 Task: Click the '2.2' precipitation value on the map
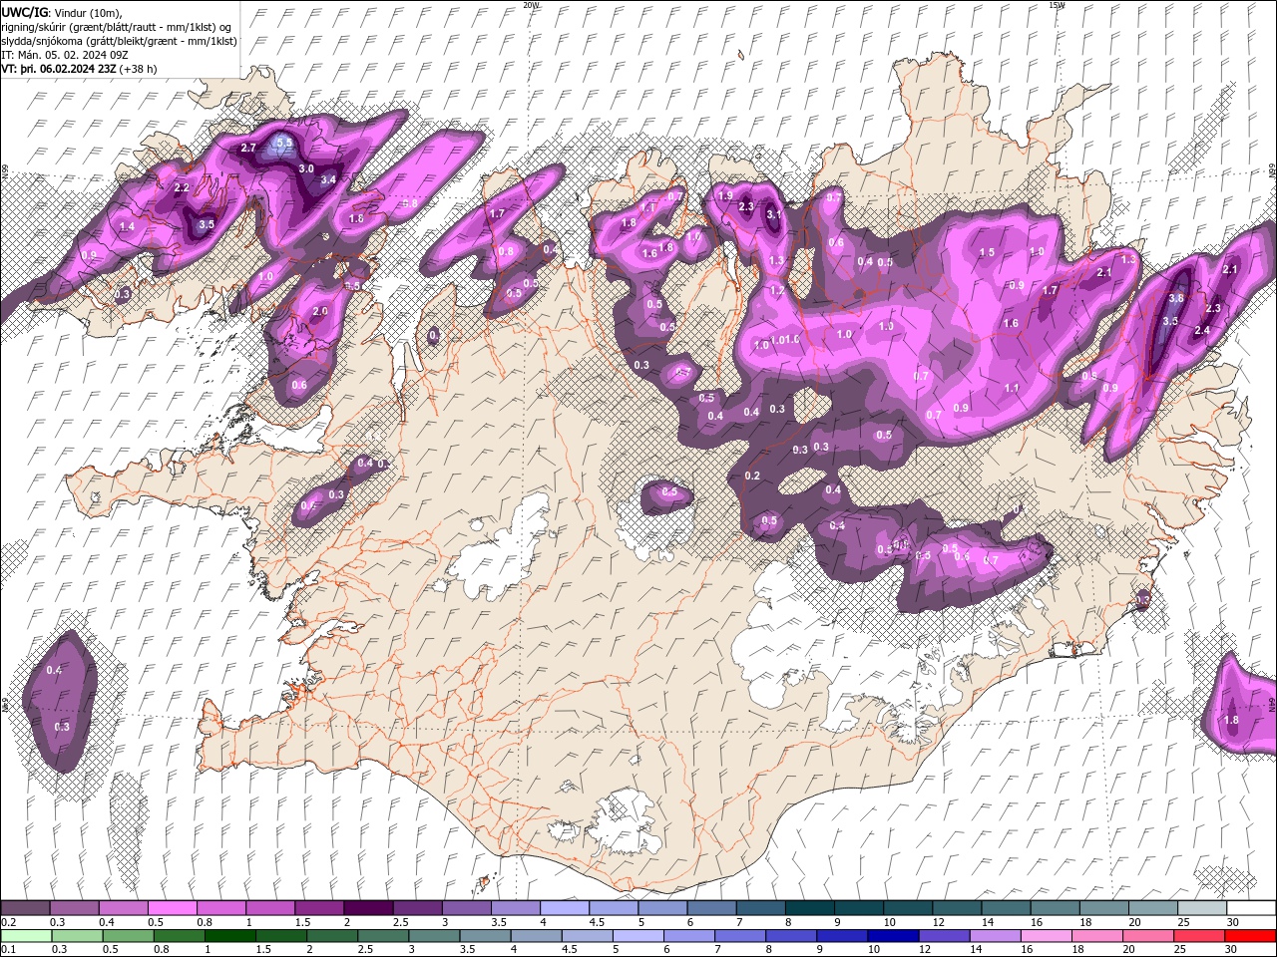(182, 187)
